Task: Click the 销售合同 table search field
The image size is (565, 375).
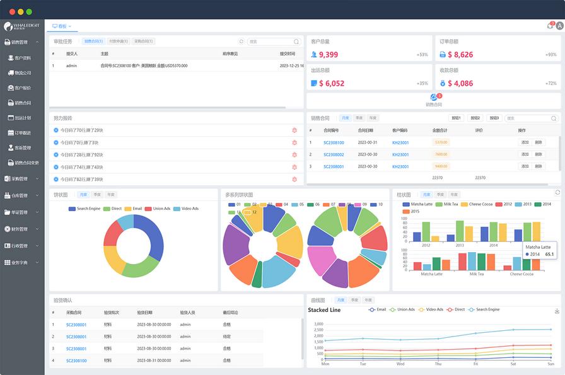Action: click(531, 118)
